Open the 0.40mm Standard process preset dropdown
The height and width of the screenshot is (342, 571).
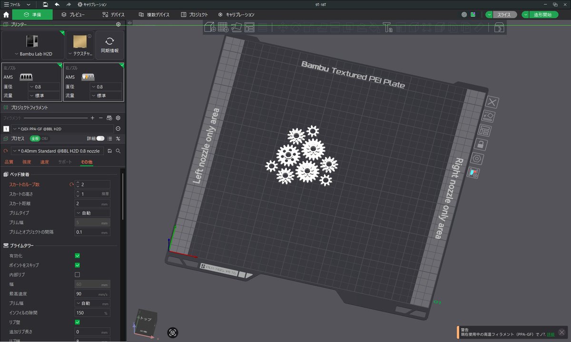point(58,151)
